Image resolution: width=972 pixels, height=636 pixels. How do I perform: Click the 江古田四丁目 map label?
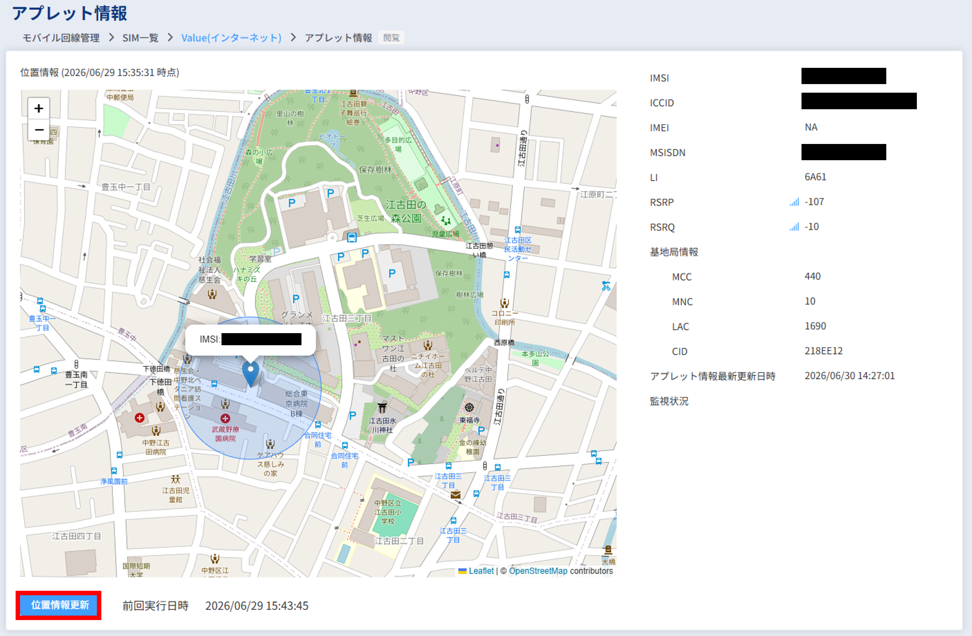point(76,536)
